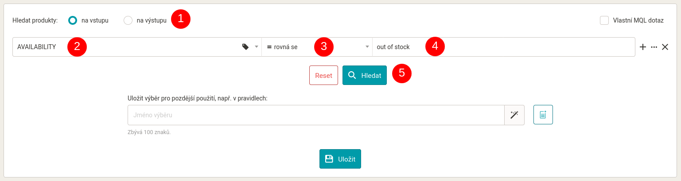Click the magnifier icon on Hledat button
The height and width of the screenshot is (181, 681).
coord(352,75)
